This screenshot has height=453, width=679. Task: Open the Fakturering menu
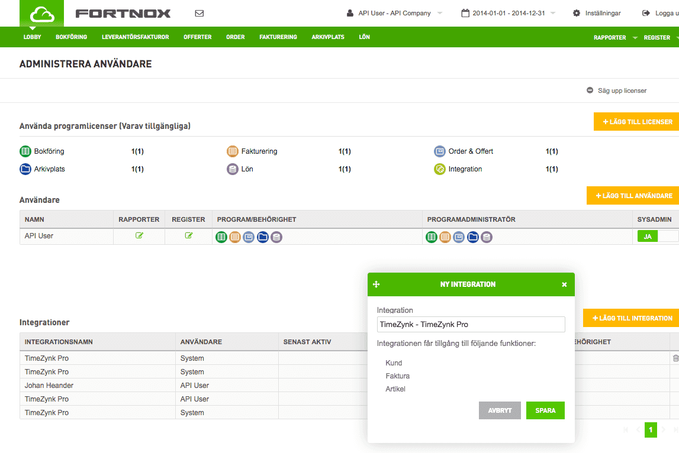[x=278, y=37]
